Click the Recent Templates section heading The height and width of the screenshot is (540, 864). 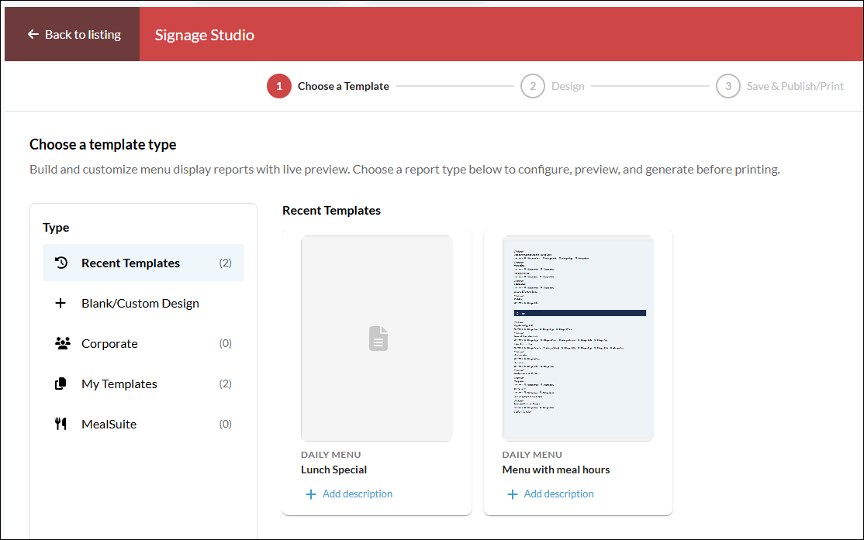(332, 210)
